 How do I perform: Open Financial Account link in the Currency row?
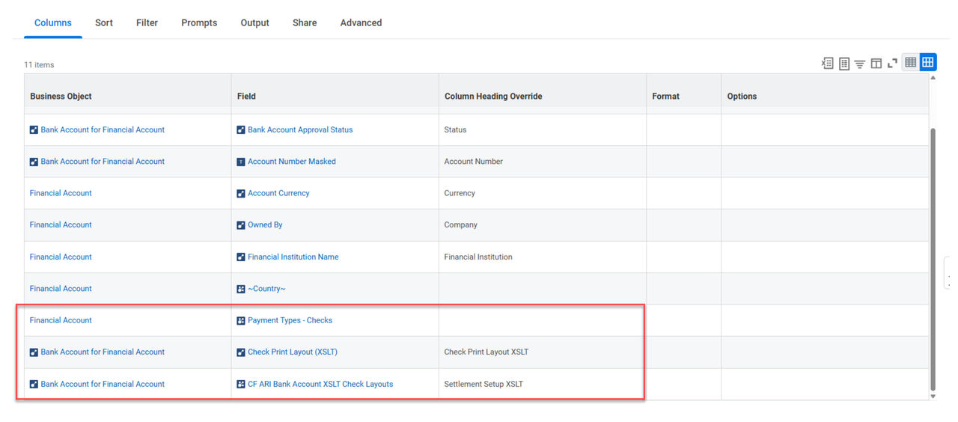click(61, 193)
